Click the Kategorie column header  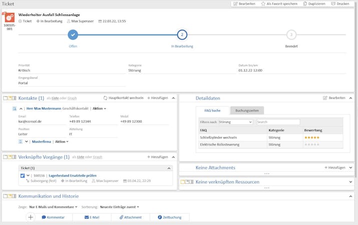pyautogui.click(x=276, y=130)
